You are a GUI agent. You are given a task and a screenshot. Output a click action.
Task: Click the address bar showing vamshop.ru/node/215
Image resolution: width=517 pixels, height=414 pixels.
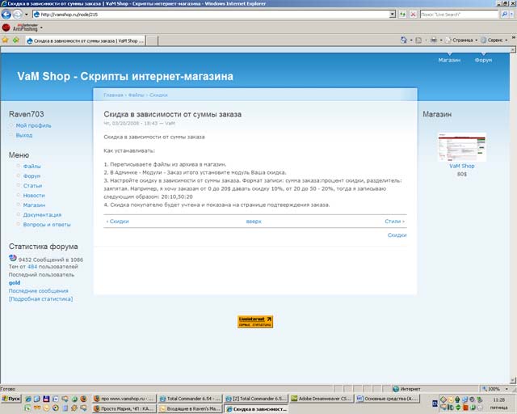click(211, 15)
